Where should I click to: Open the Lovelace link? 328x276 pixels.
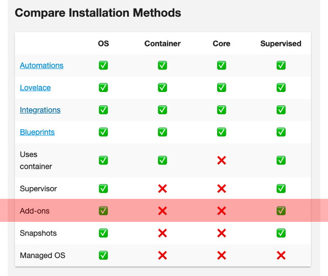point(35,88)
